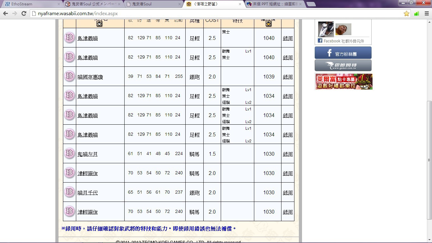Go back to the previous page
Viewport: 432px width, 243px height.
pos(5,13)
